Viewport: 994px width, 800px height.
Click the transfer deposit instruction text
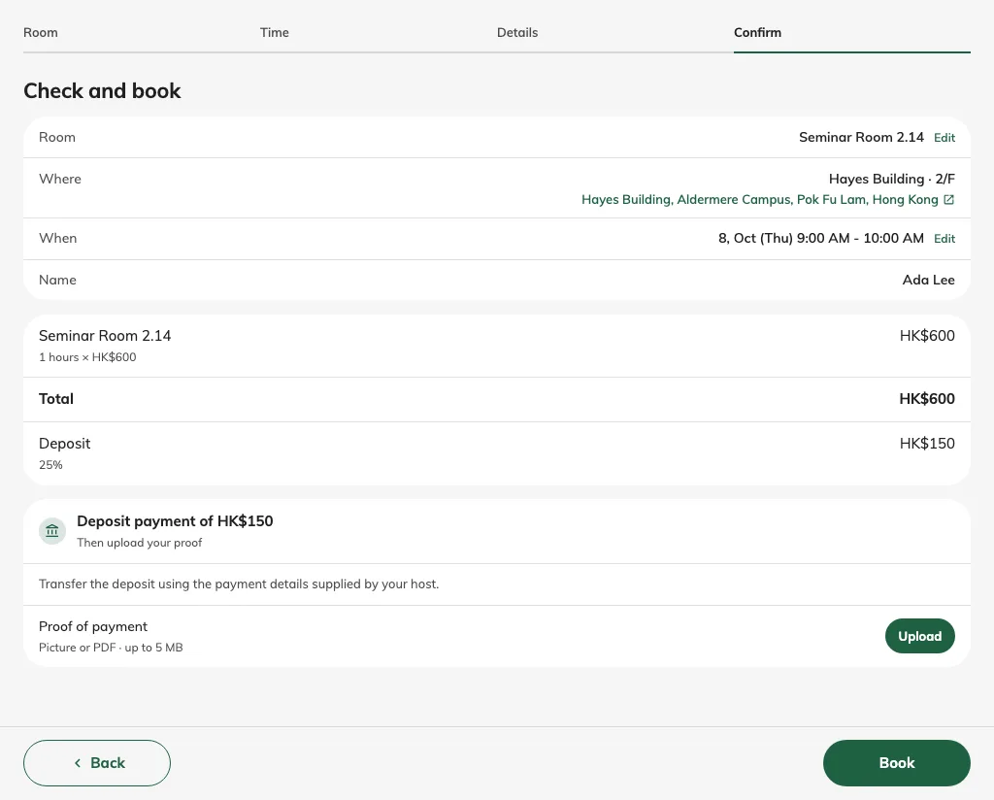point(239,583)
